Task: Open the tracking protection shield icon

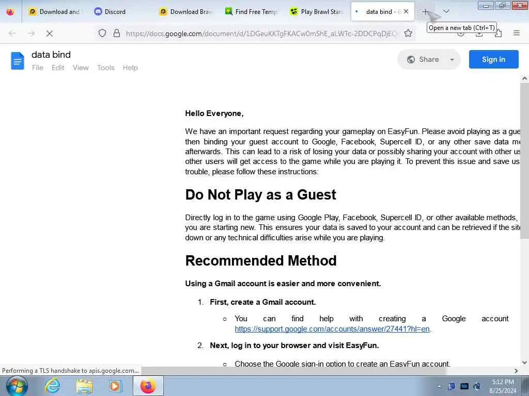Action: (x=102, y=33)
